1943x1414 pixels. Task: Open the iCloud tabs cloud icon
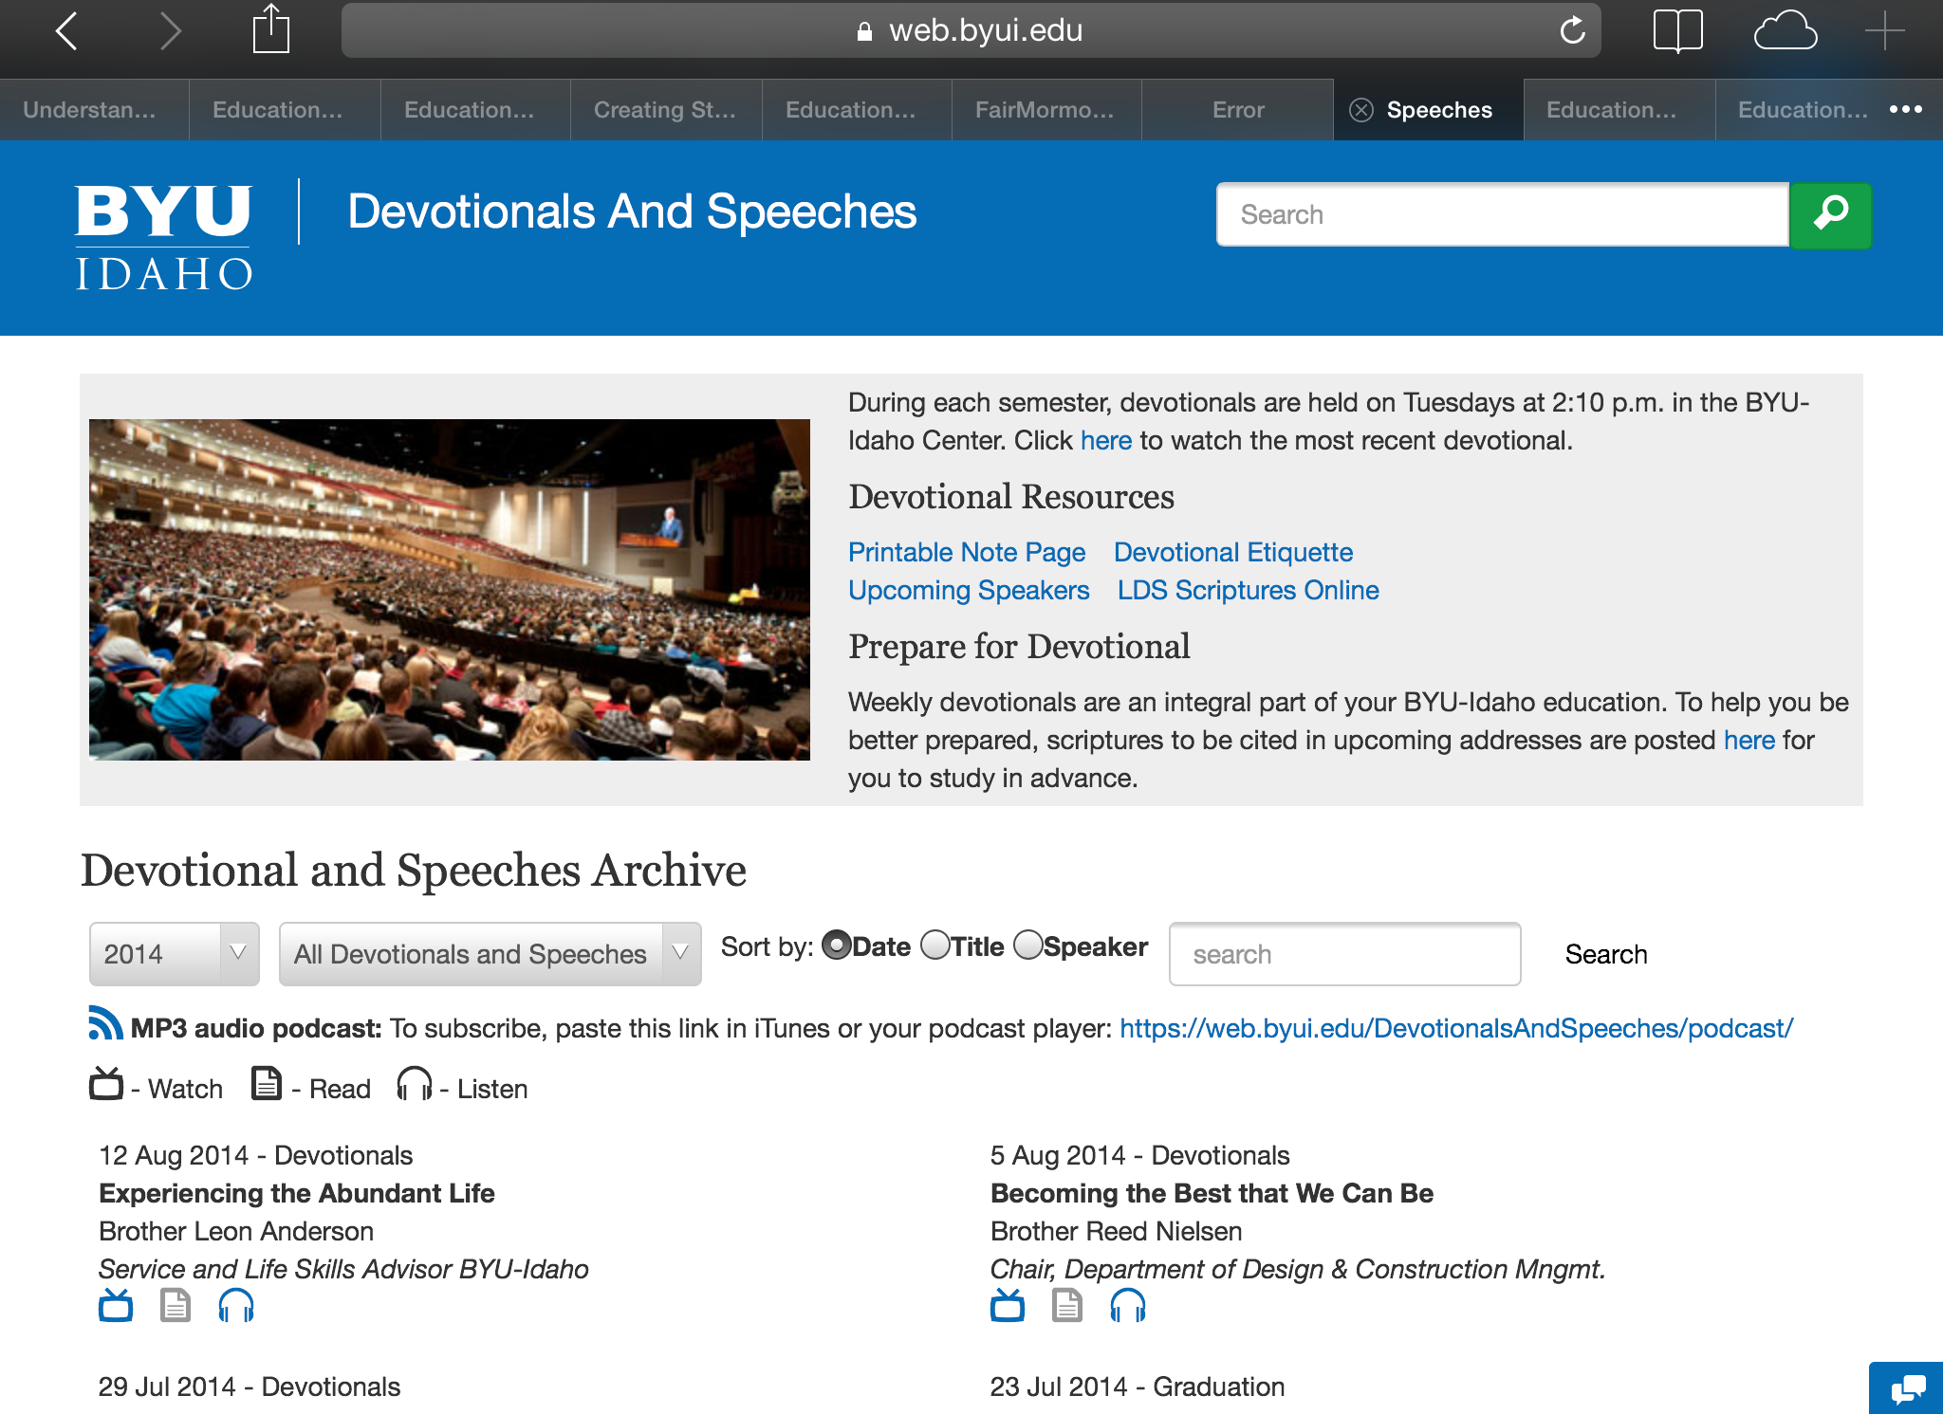[x=1785, y=30]
